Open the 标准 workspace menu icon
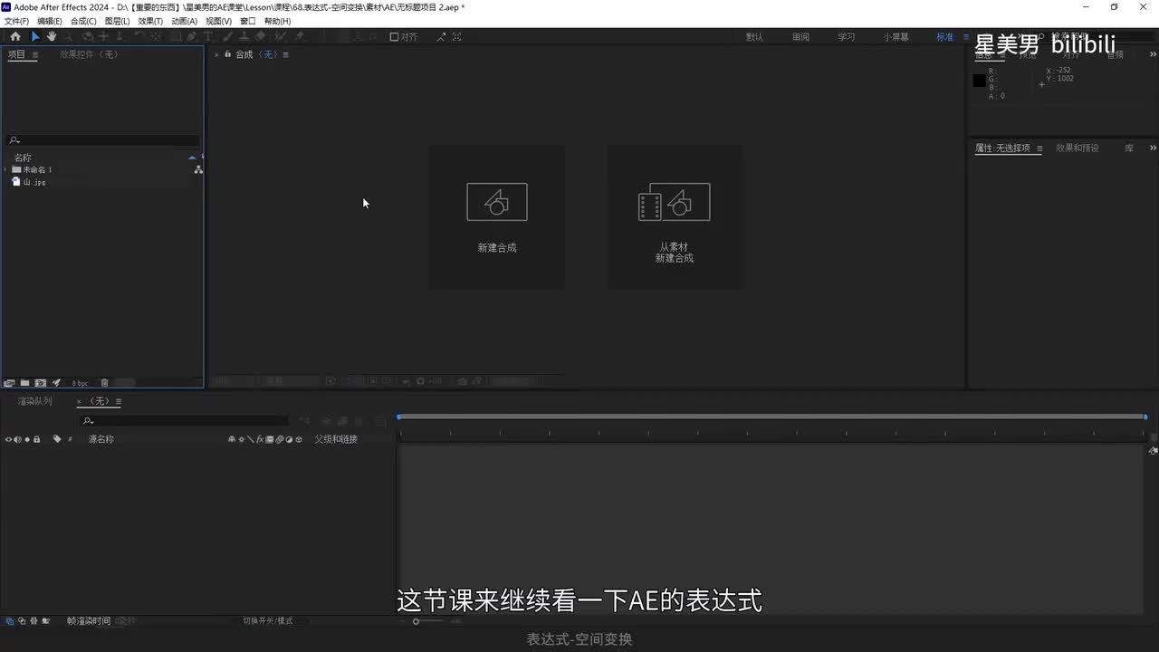This screenshot has height=652, width=1159. 966,37
